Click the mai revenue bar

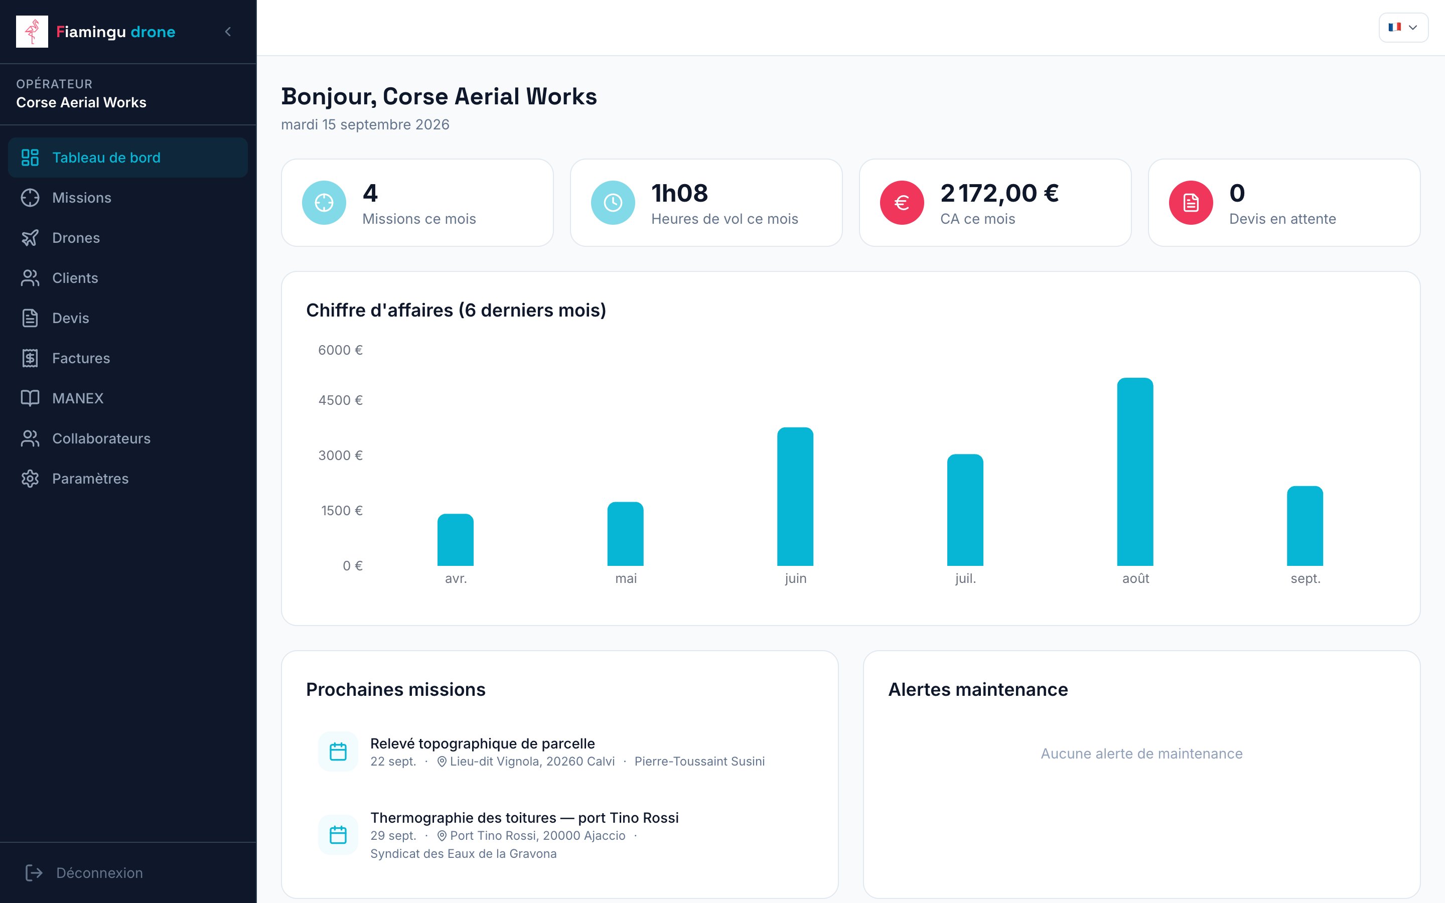(x=625, y=534)
